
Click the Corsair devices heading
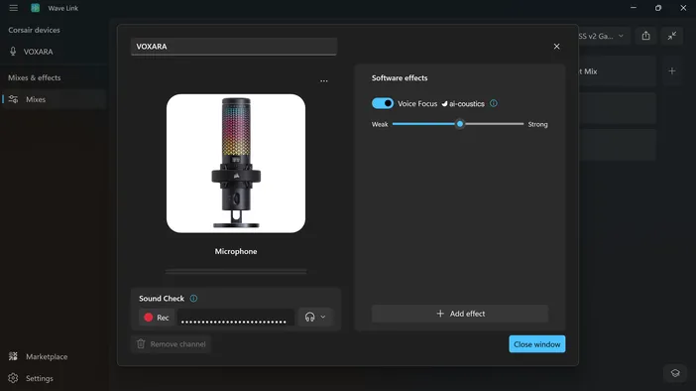34,30
